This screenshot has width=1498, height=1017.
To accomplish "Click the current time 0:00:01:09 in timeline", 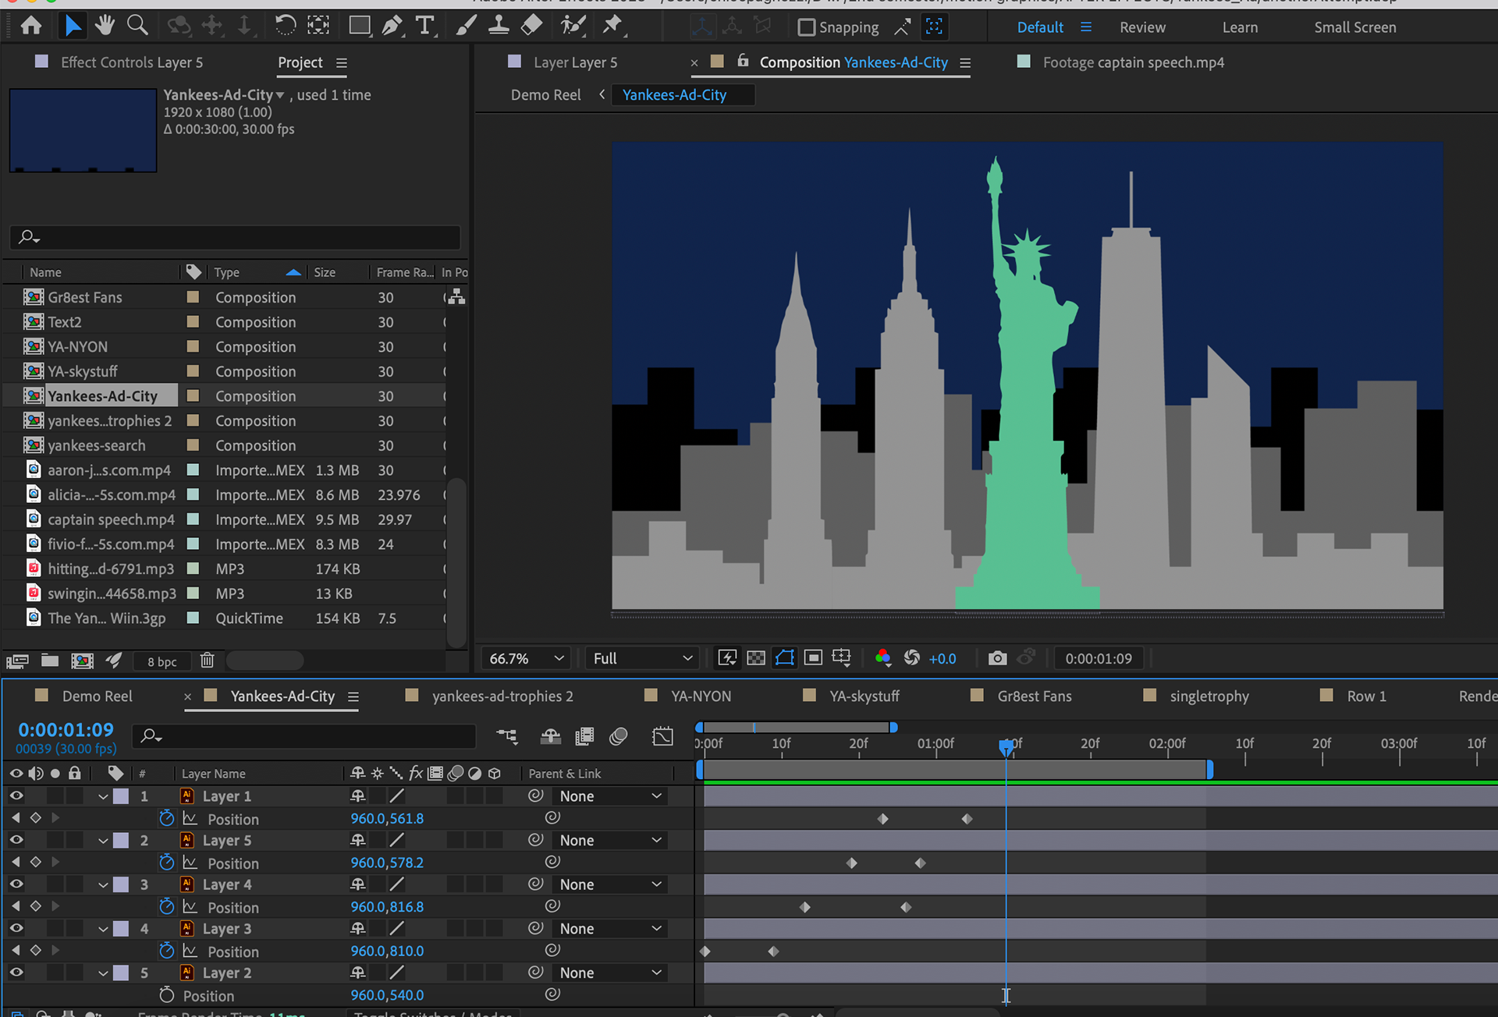I will pos(66,730).
